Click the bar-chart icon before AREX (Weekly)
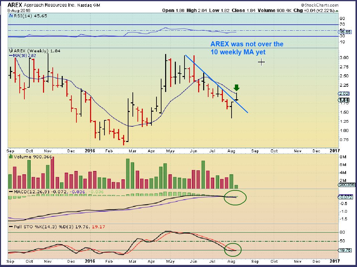The width and height of the screenshot is (357, 267). point(11,51)
